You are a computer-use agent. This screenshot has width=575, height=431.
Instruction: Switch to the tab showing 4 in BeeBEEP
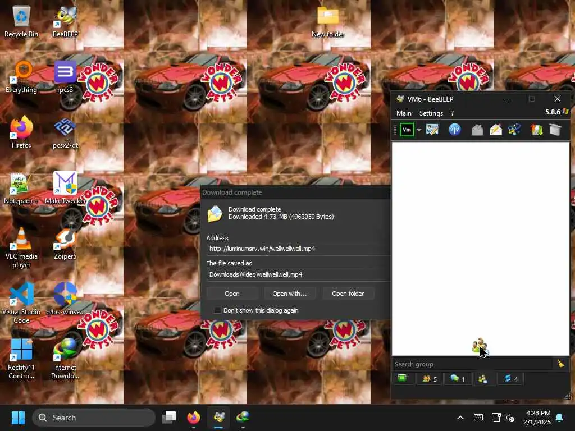point(510,379)
